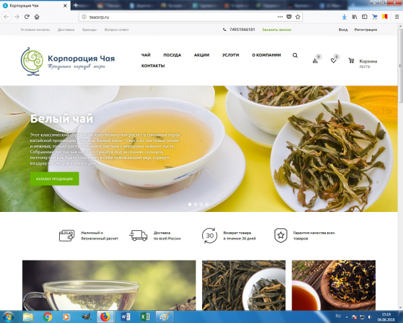The height and width of the screenshot is (323, 403).
Task: Select third slider dot on banner
Action: 201,205
